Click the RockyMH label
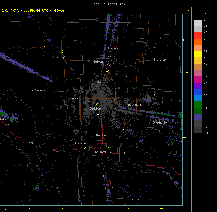 [x=62, y=57]
